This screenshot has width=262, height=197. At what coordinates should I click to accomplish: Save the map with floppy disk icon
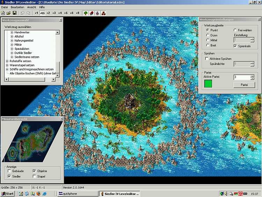click(15, 13)
